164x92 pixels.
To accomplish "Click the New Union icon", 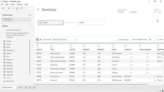I will (4, 81).
